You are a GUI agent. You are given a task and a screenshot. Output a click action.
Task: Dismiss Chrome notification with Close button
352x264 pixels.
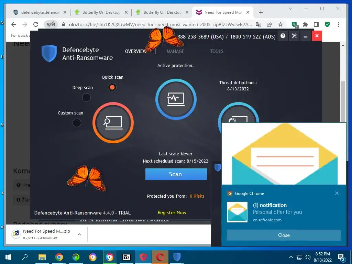click(284, 235)
